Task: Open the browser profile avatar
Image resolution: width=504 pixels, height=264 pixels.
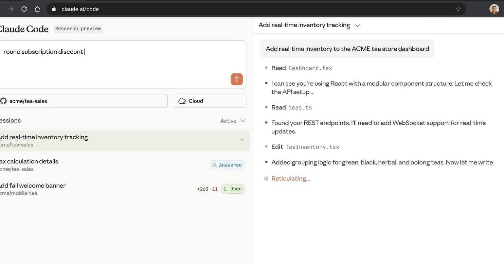Action: [494, 9]
